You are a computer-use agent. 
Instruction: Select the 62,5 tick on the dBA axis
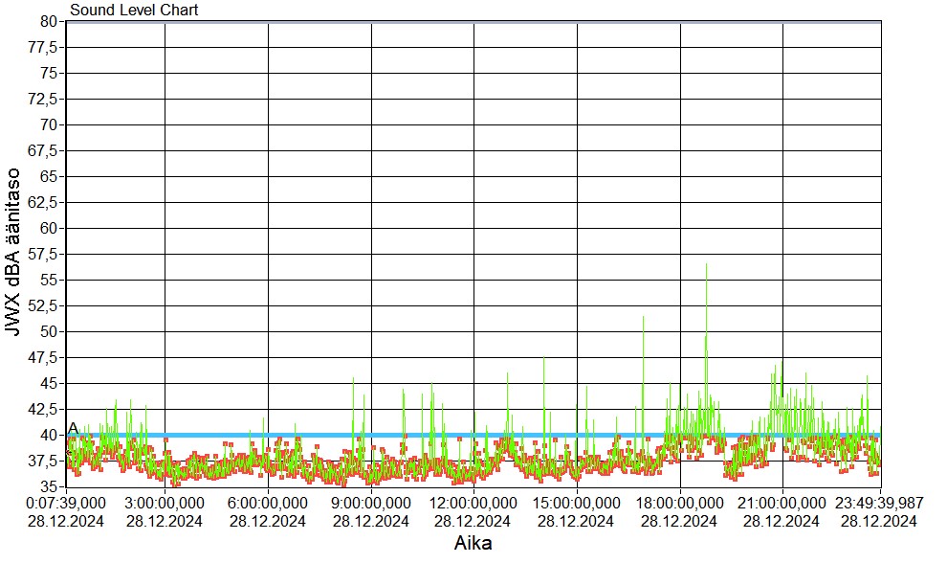(44, 202)
